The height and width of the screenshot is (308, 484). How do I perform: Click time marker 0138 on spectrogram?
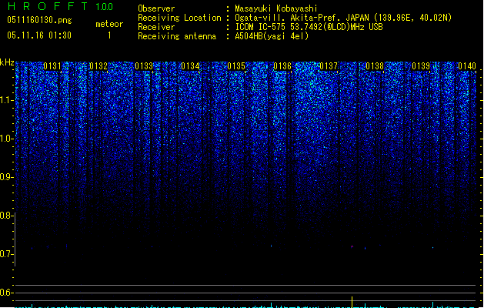point(375,66)
